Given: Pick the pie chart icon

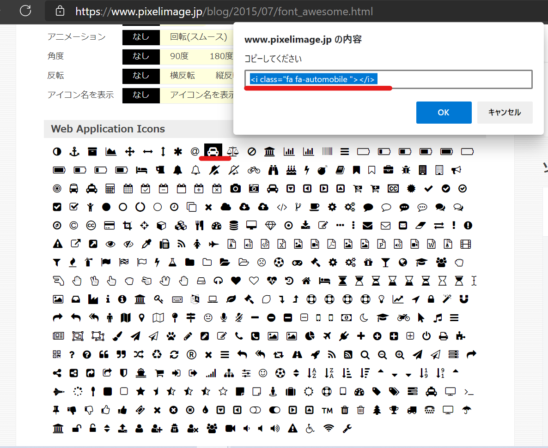Looking at the screenshot, I should click(x=310, y=336).
